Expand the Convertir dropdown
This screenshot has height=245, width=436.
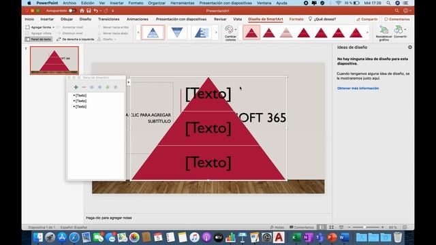click(x=405, y=29)
